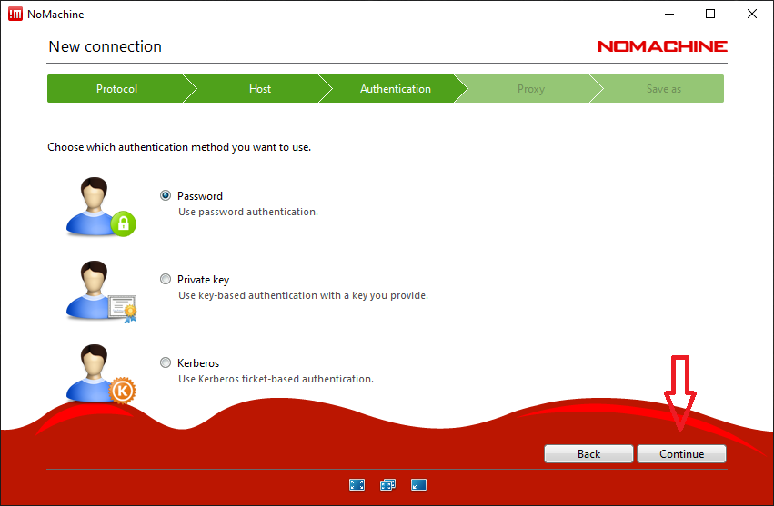This screenshot has width=774, height=506.
Task: Click the Continue button
Action: coord(682,453)
